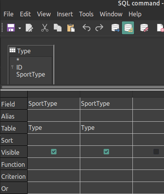Select the ID field in Type table
Screen dimensions: 164x194
click(x=19, y=67)
